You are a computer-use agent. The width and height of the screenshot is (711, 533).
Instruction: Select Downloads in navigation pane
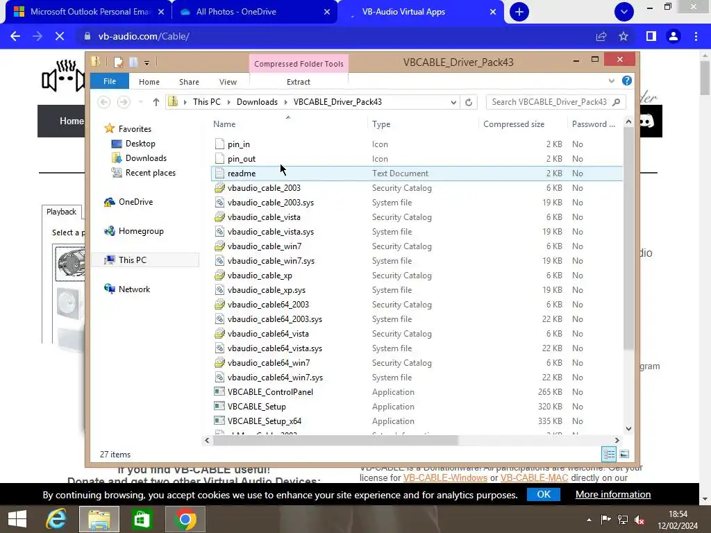146,158
